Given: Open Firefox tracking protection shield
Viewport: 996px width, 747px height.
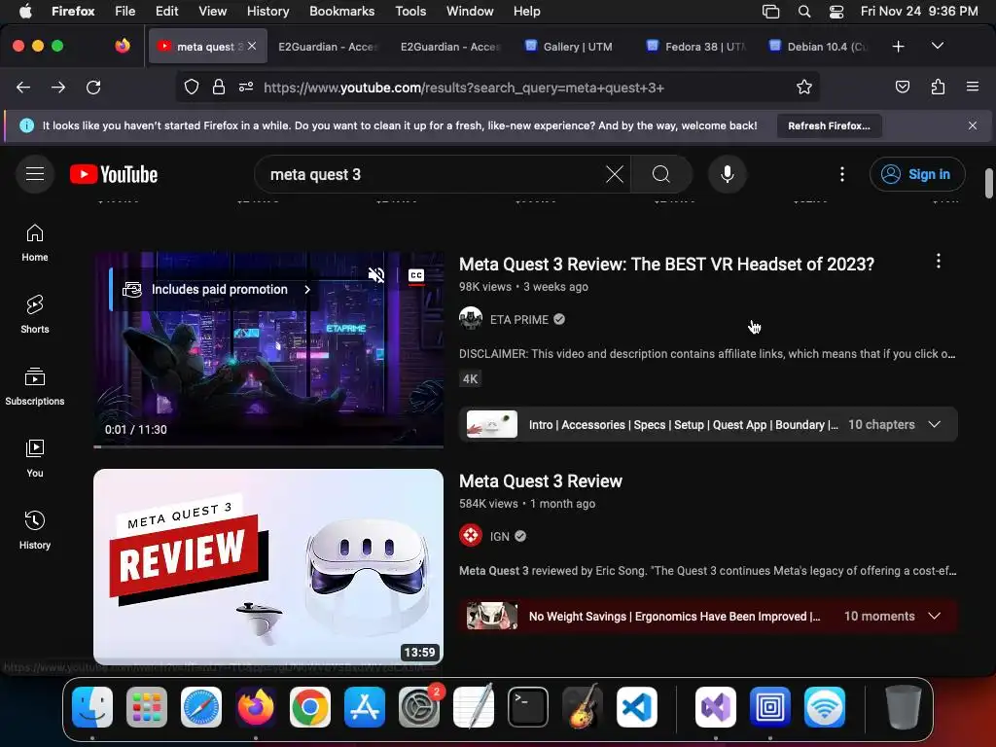Looking at the screenshot, I should tap(192, 88).
